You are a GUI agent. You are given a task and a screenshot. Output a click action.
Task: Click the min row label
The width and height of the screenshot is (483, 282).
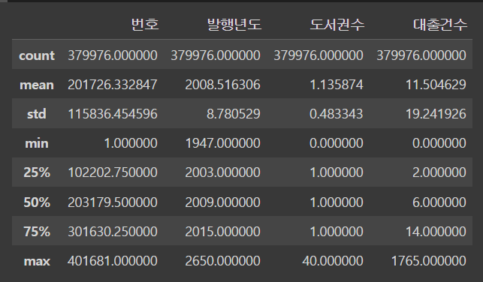pos(37,143)
